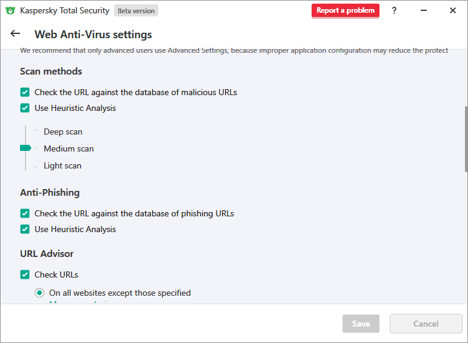The image size is (468, 343).
Task: Uncheck malicious URLs database check
Action: coord(25,92)
